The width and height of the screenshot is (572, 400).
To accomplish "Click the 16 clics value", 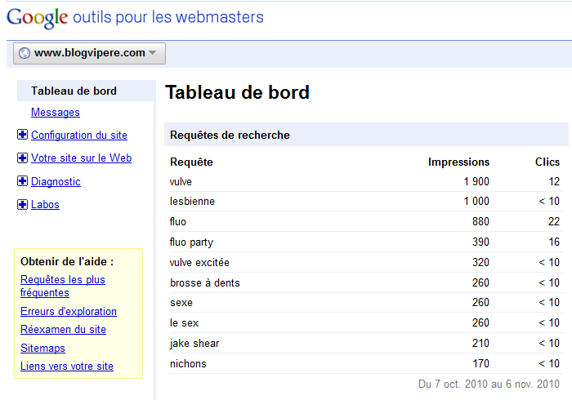I will click(x=554, y=242).
